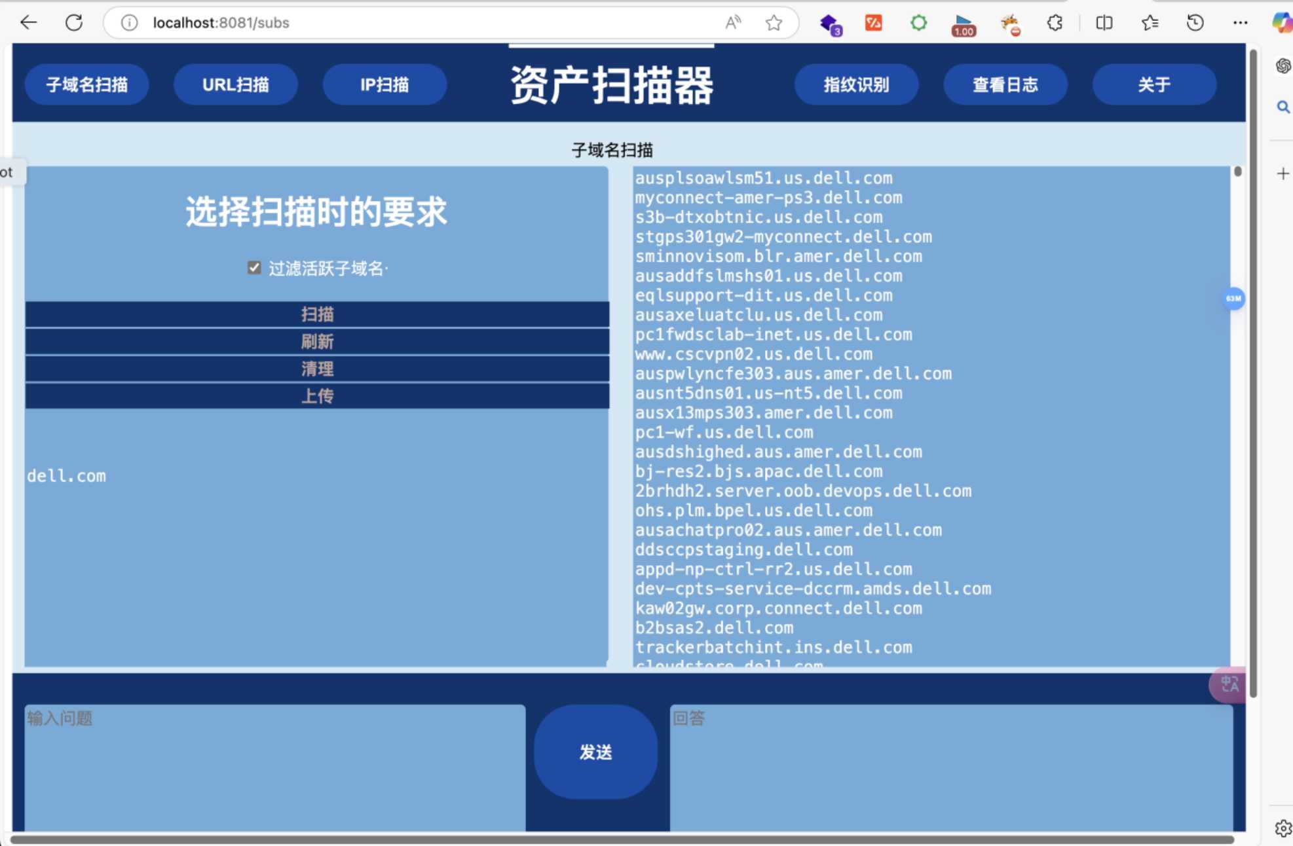Click the pink translate floating icon
Screen dimensions: 1293x846
tap(1228, 685)
